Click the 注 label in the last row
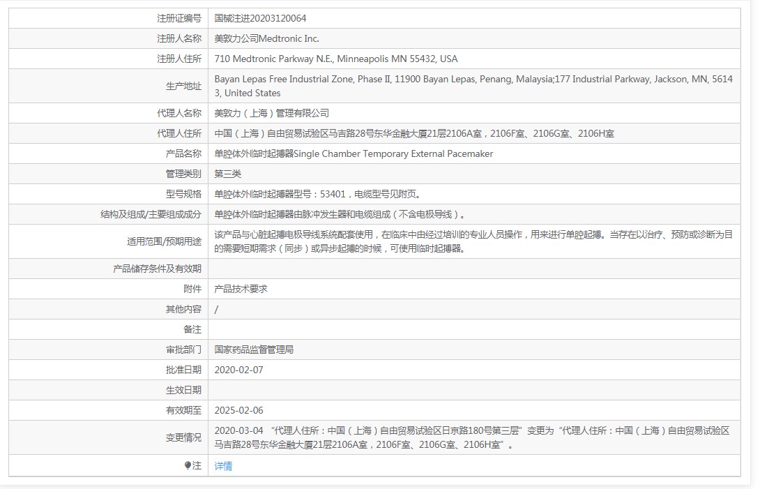This screenshot has width=760, height=489. [x=193, y=466]
